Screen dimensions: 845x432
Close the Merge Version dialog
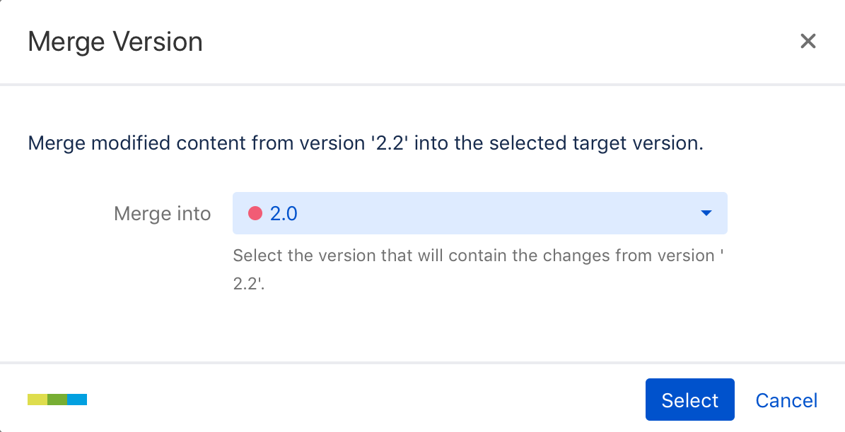[808, 41]
